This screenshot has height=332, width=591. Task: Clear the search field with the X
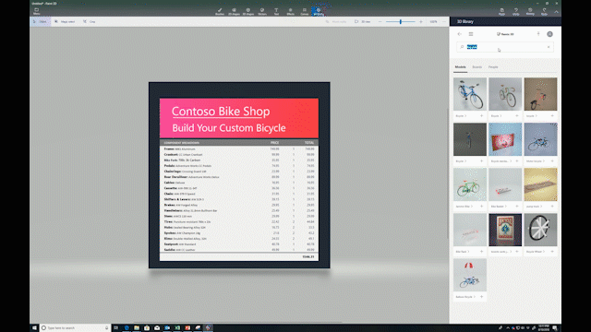[x=549, y=47]
